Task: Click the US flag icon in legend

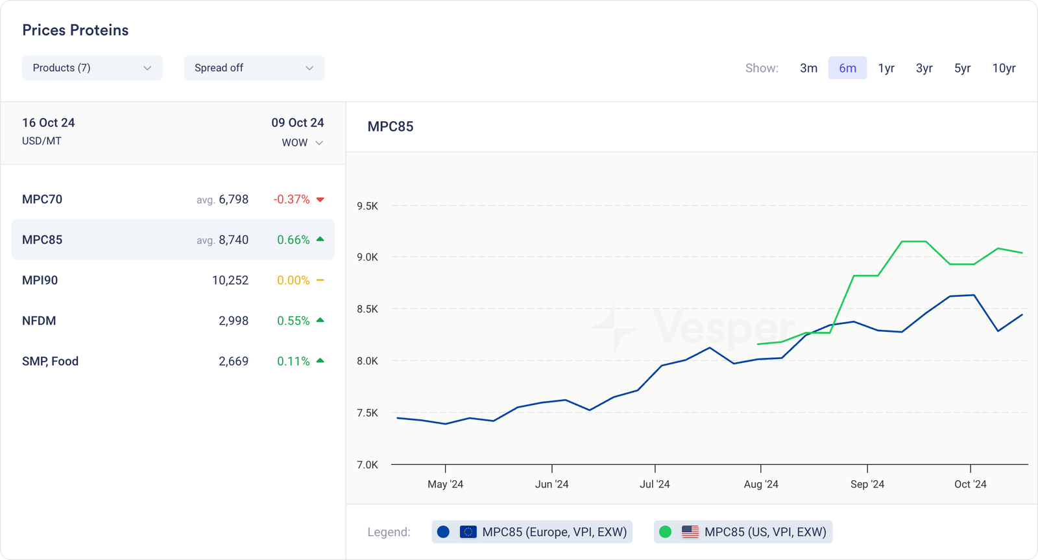Action: tap(690, 532)
